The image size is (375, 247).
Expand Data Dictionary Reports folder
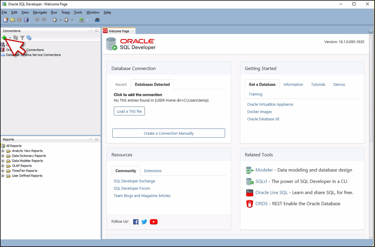pyautogui.click(x=3, y=156)
